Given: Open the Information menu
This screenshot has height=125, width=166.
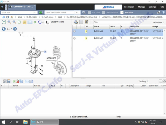Looking at the screenshot, I should point(129,7).
